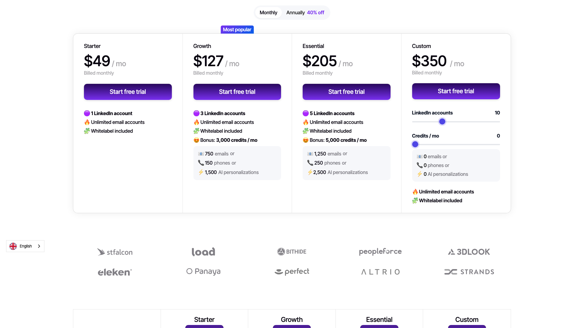Viewport: 584px width, 328px height.
Task: Click the peopleforce logo
Action: [380, 251]
